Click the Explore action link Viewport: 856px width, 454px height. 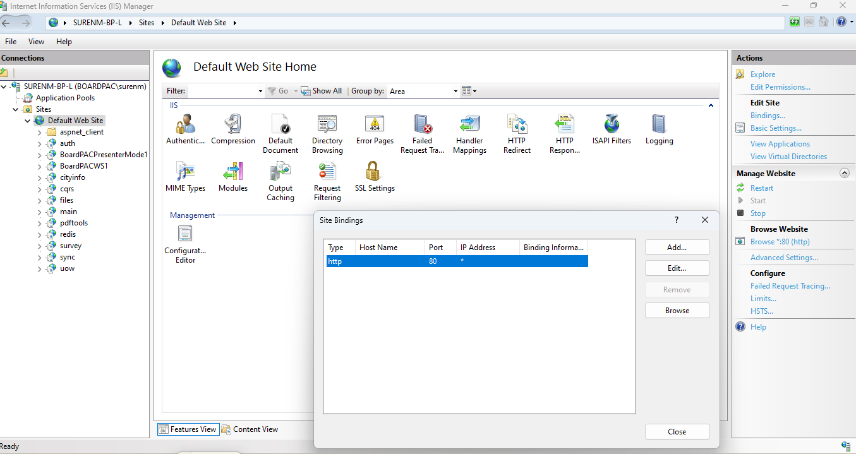(763, 75)
